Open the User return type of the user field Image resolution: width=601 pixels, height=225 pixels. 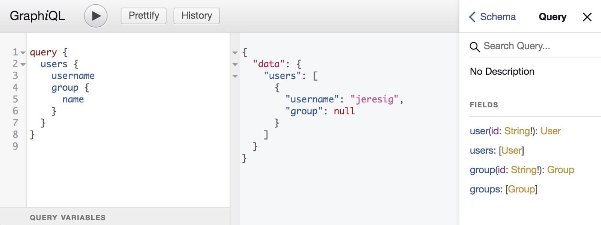(x=551, y=131)
